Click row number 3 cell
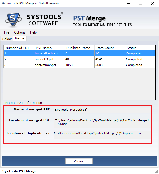 point(19,65)
